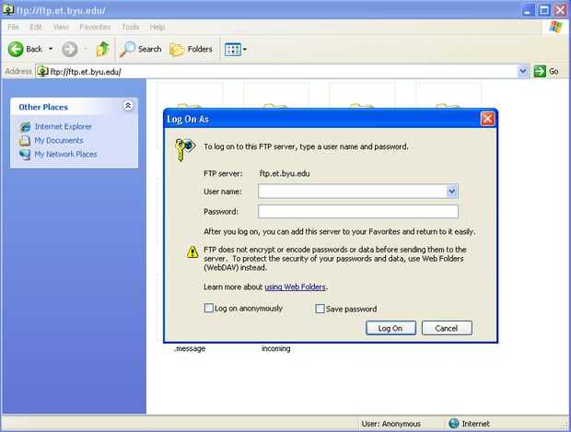Click the Log On button

pos(390,328)
